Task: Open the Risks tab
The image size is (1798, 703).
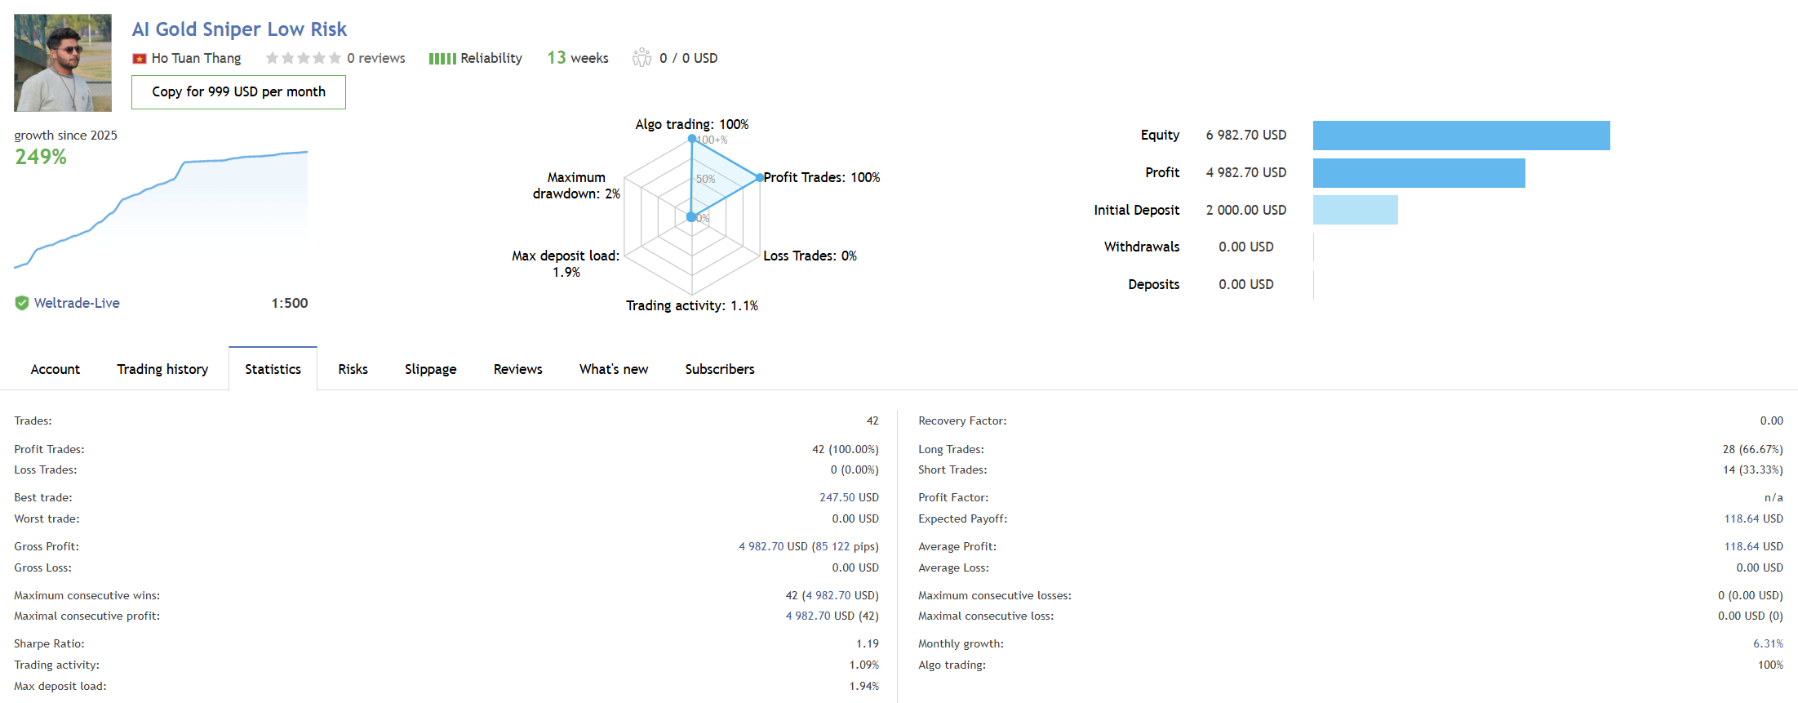Action: [x=353, y=369]
